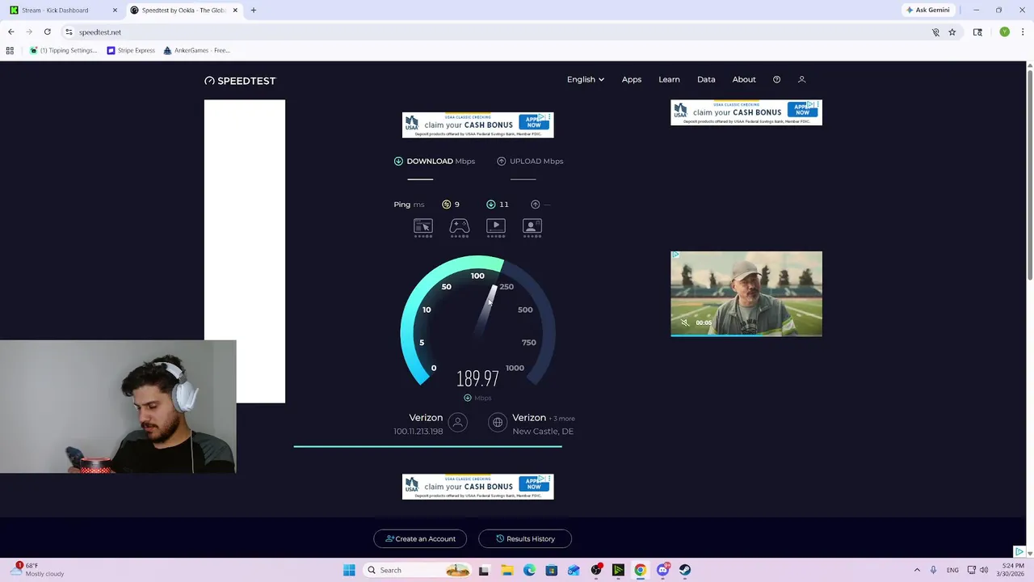Image resolution: width=1034 pixels, height=582 pixels.
Task: Open the Windows Start menu
Action: [x=349, y=570]
